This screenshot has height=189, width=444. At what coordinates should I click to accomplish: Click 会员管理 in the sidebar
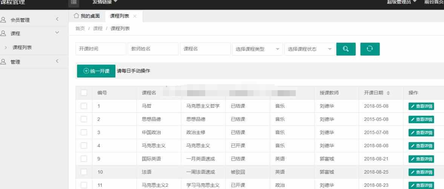[20, 20]
